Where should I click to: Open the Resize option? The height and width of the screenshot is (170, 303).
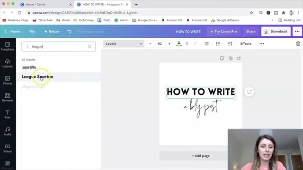(52, 32)
